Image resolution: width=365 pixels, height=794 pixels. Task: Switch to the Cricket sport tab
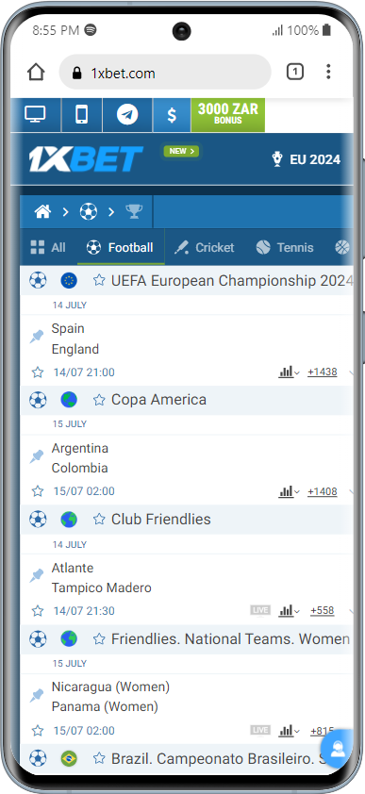[205, 248]
